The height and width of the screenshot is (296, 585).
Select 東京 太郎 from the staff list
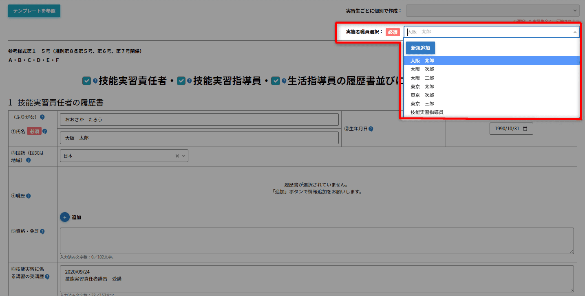pyautogui.click(x=422, y=86)
